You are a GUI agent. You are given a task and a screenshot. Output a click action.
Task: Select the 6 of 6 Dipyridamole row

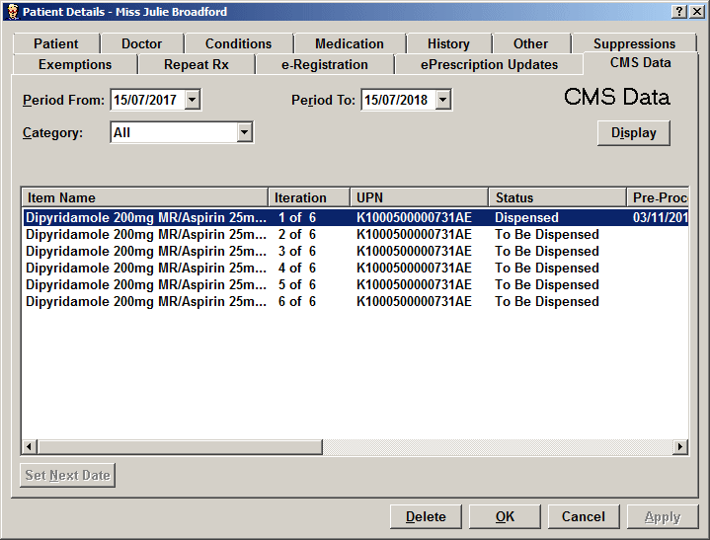145,301
